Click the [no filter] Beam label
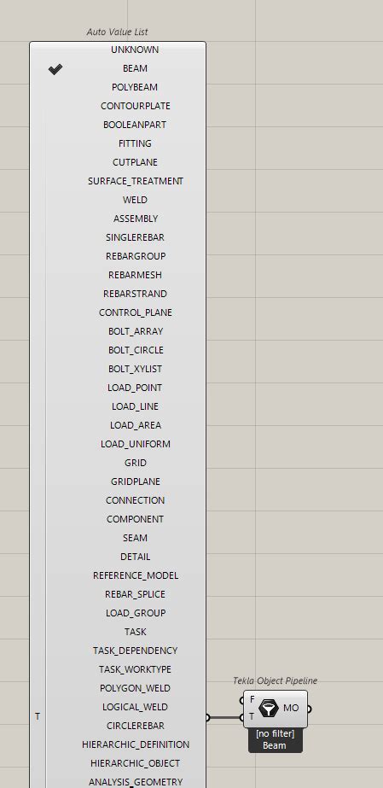Viewport: 383px width, 788px height. pos(275,739)
